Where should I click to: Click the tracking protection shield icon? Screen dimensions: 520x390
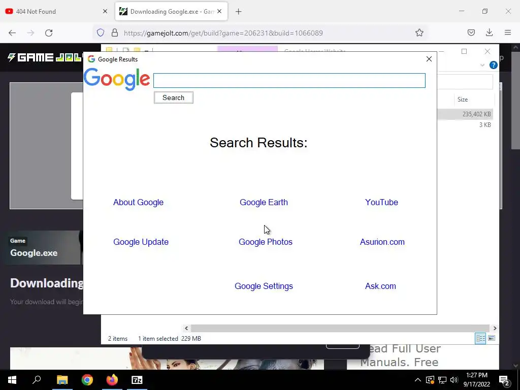(101, 33)
